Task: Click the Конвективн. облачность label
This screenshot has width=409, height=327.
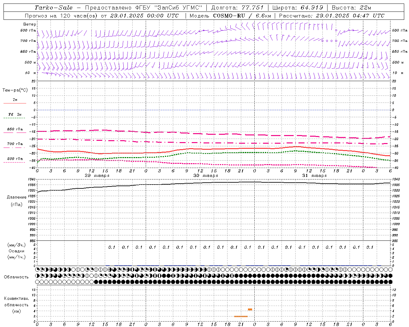Action: point(16,302)
